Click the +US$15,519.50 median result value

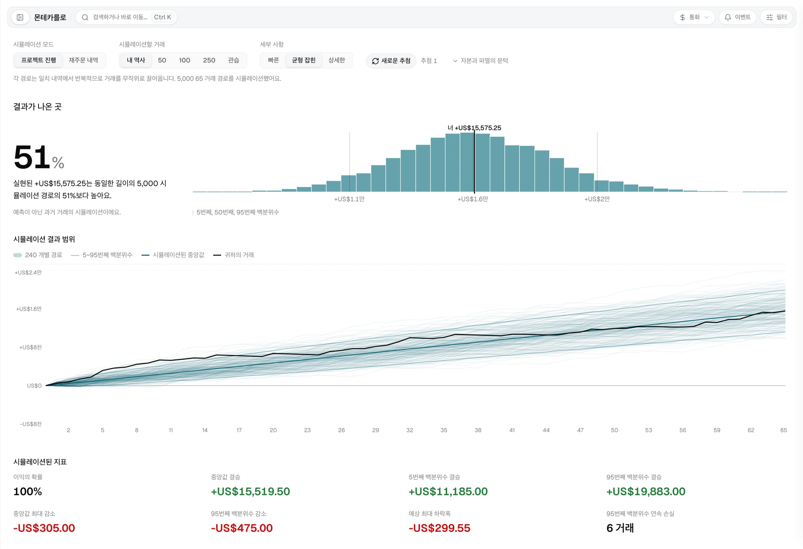pyautogui.click(x=250, y=491)
